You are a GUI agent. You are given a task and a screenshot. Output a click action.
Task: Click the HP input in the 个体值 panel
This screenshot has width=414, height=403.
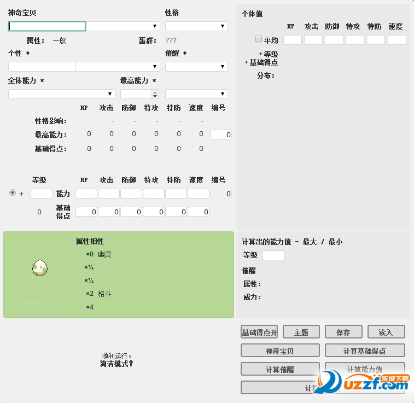pos(292,40)
